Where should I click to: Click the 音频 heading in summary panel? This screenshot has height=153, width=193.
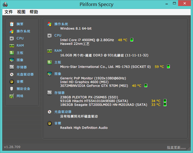pyautogui.click(x=58, y=123)
